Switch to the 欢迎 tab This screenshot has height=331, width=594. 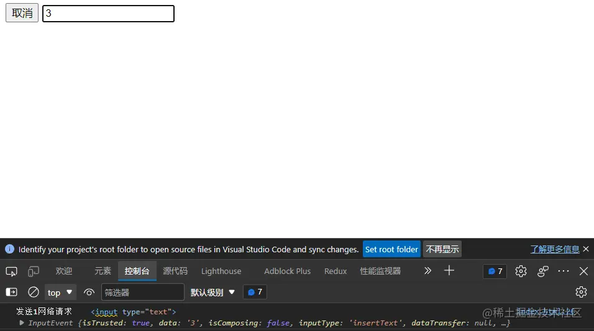(63, 271)
